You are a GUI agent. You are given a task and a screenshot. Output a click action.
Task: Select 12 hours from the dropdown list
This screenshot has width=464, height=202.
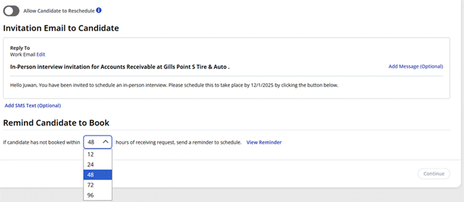click(91, 154)
